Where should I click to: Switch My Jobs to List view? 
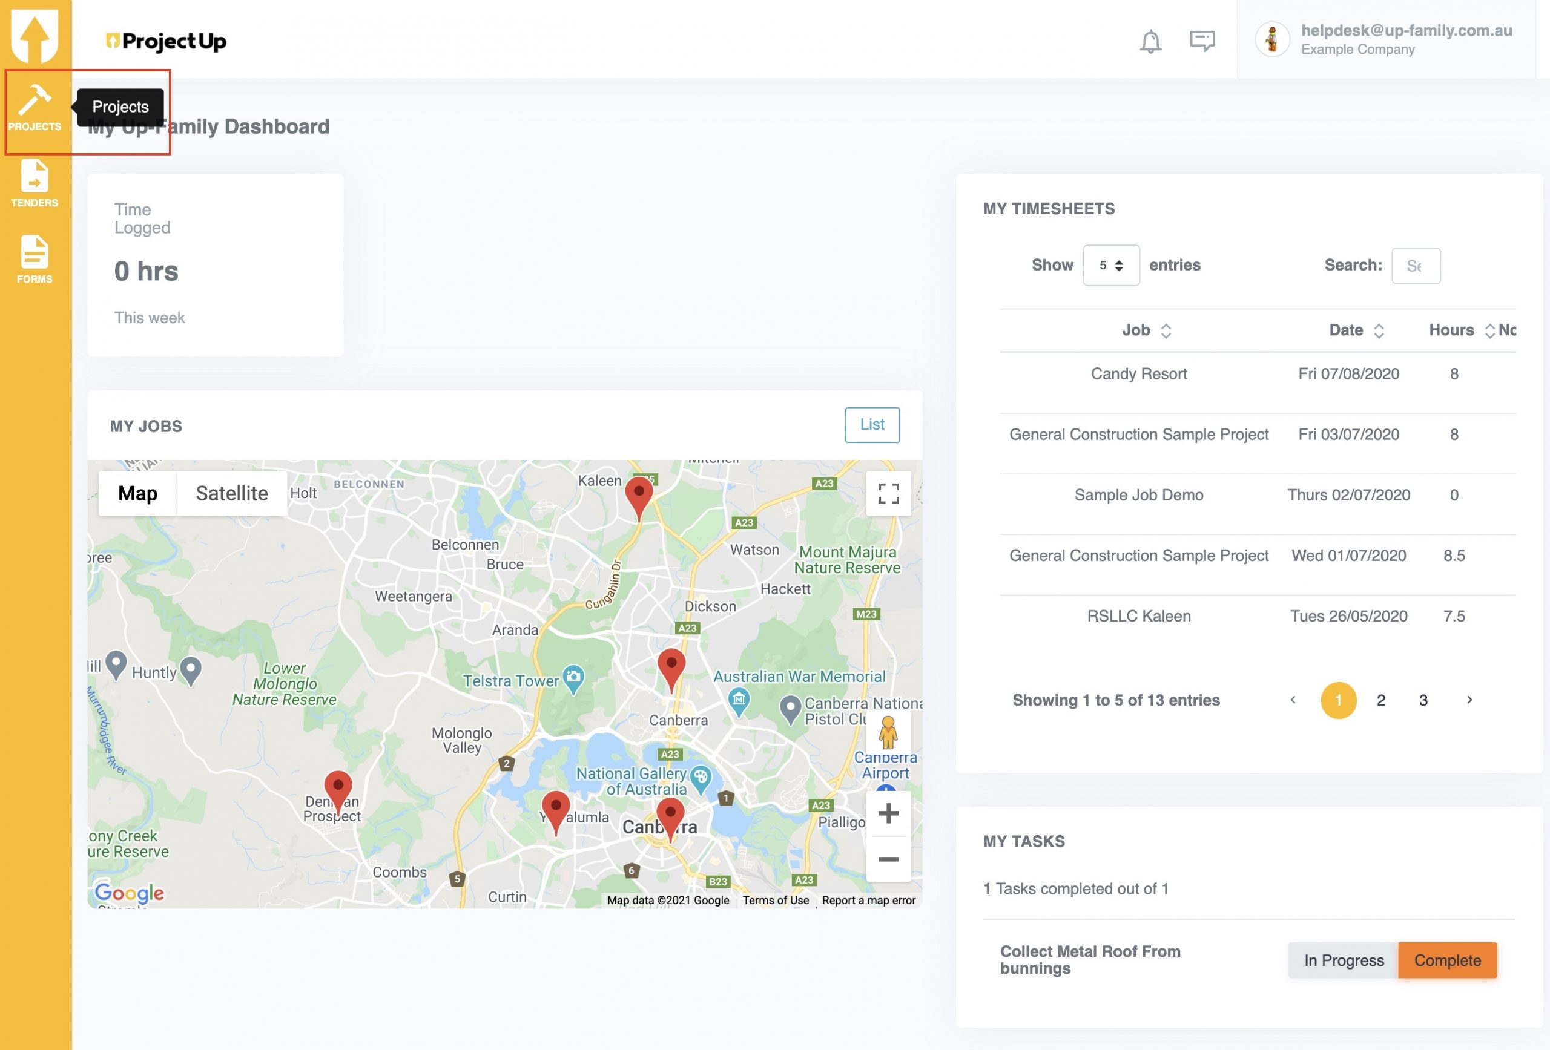pos(872,425)
